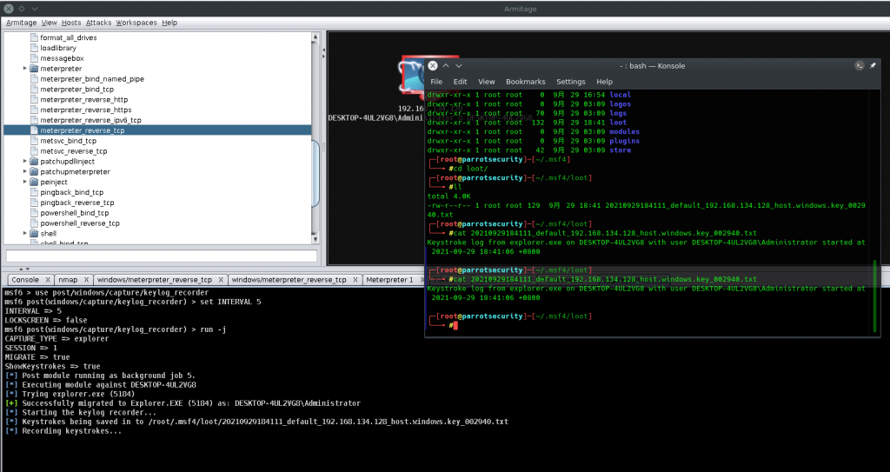This screenshot has width=890, height=472.
Task: Click the file icon beside metsvc_bind_tcp
Action: [34, 140]
